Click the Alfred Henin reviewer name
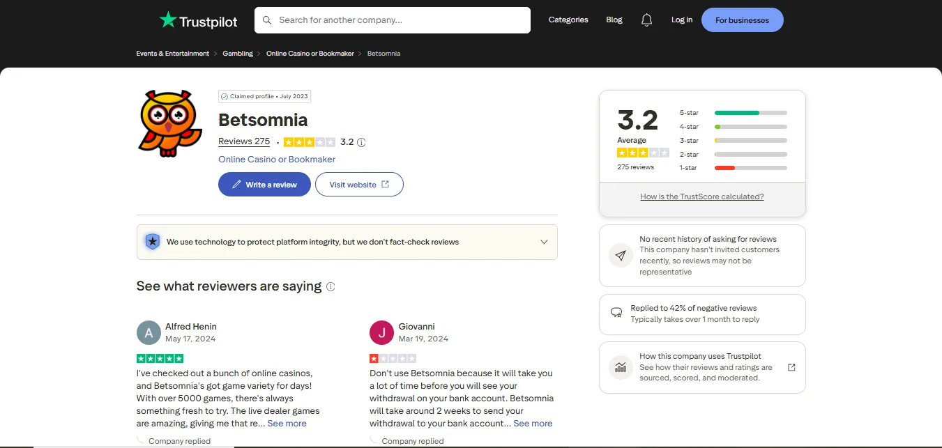Screen dimensions: 942x448 tap(191, 327)
